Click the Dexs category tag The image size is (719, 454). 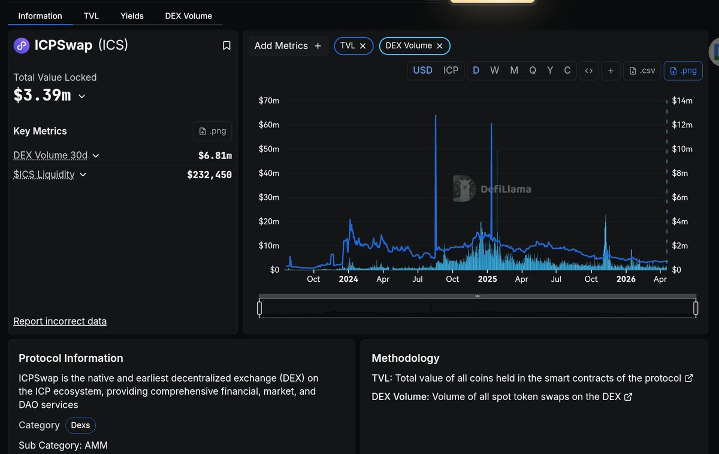(80, 425)
